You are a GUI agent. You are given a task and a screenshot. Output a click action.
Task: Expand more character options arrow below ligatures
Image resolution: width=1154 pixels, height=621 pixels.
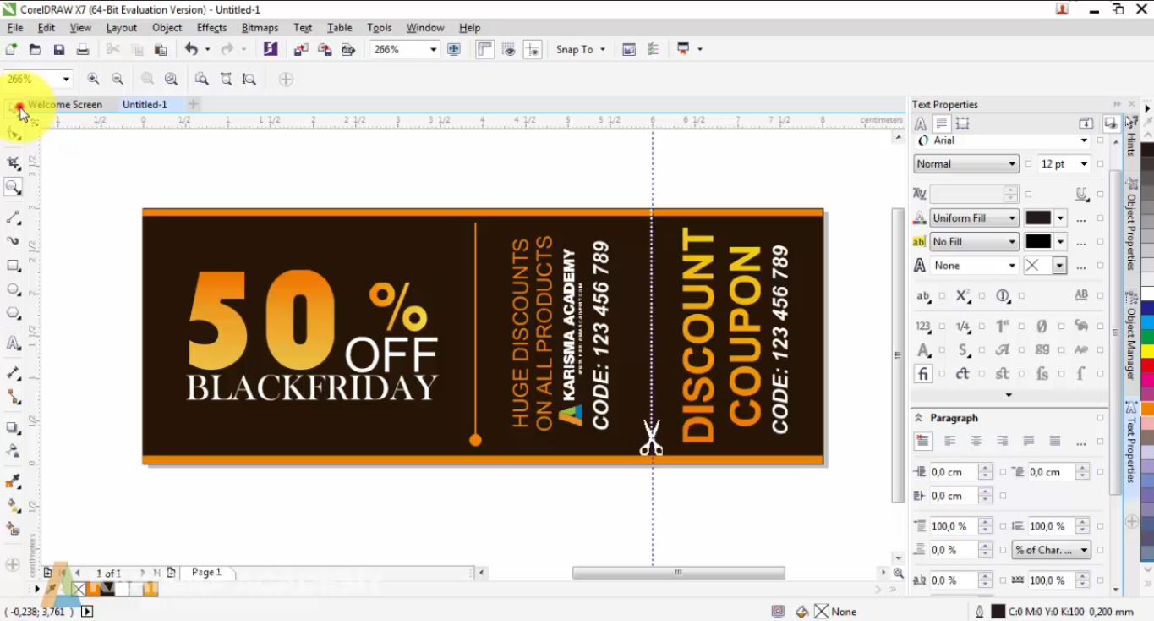point(1009,395)
